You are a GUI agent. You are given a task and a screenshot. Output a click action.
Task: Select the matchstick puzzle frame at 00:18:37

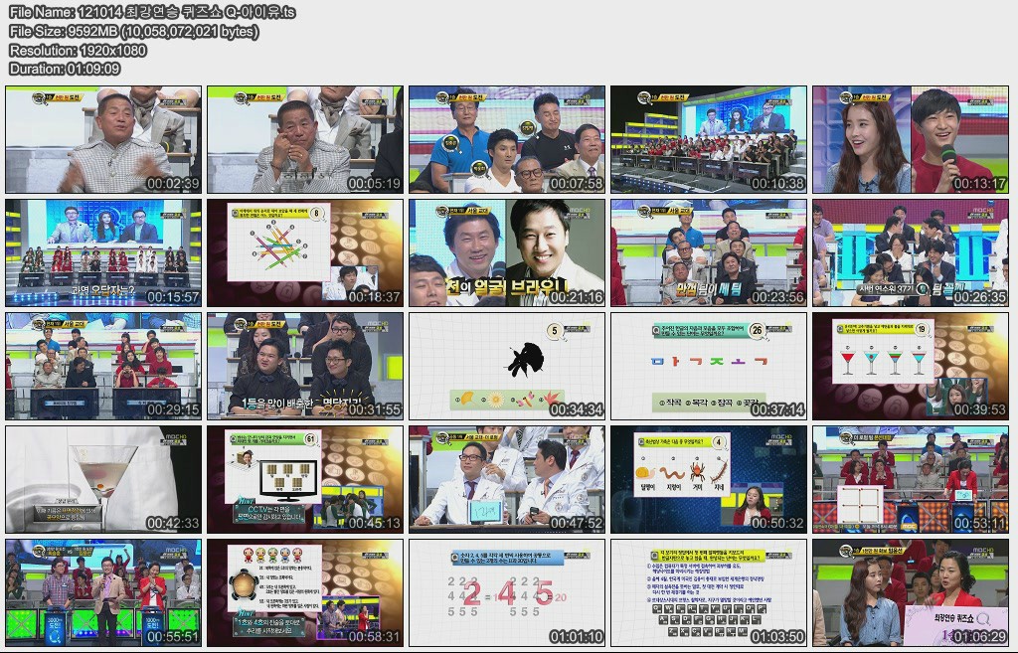coord(305,251)
